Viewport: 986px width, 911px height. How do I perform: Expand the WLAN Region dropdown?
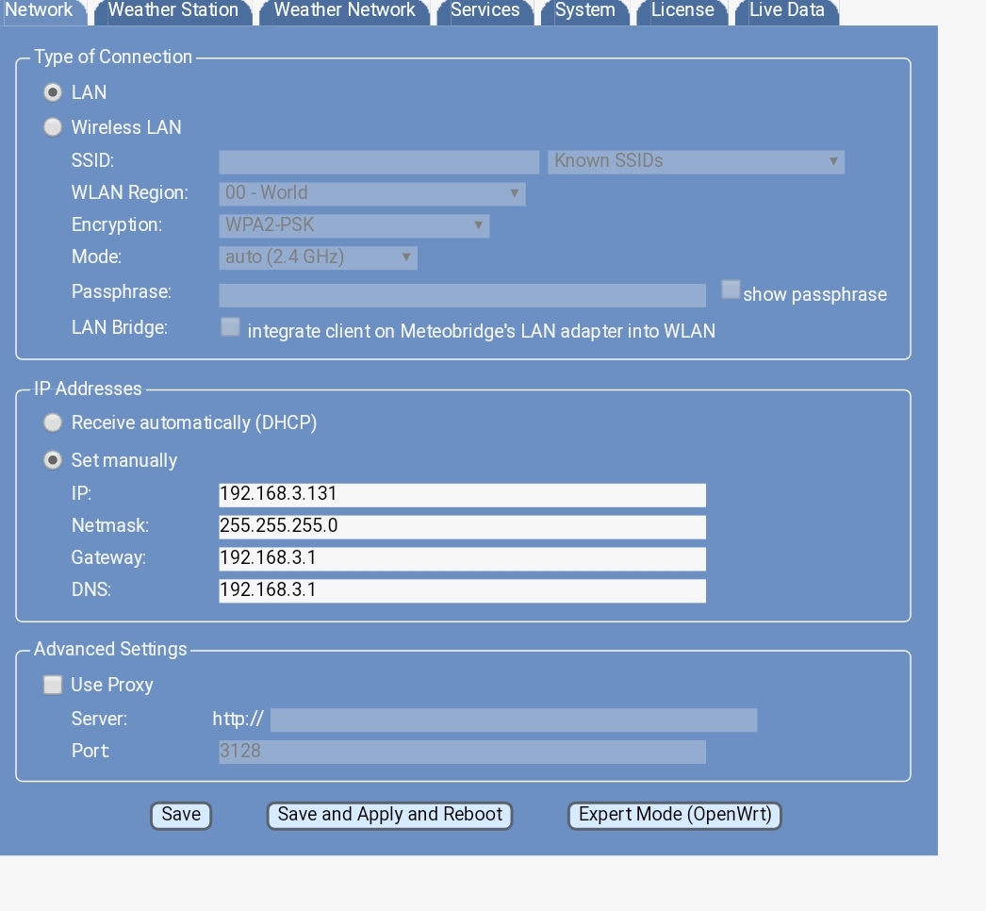pyautogui.click(x=371, y=193)
